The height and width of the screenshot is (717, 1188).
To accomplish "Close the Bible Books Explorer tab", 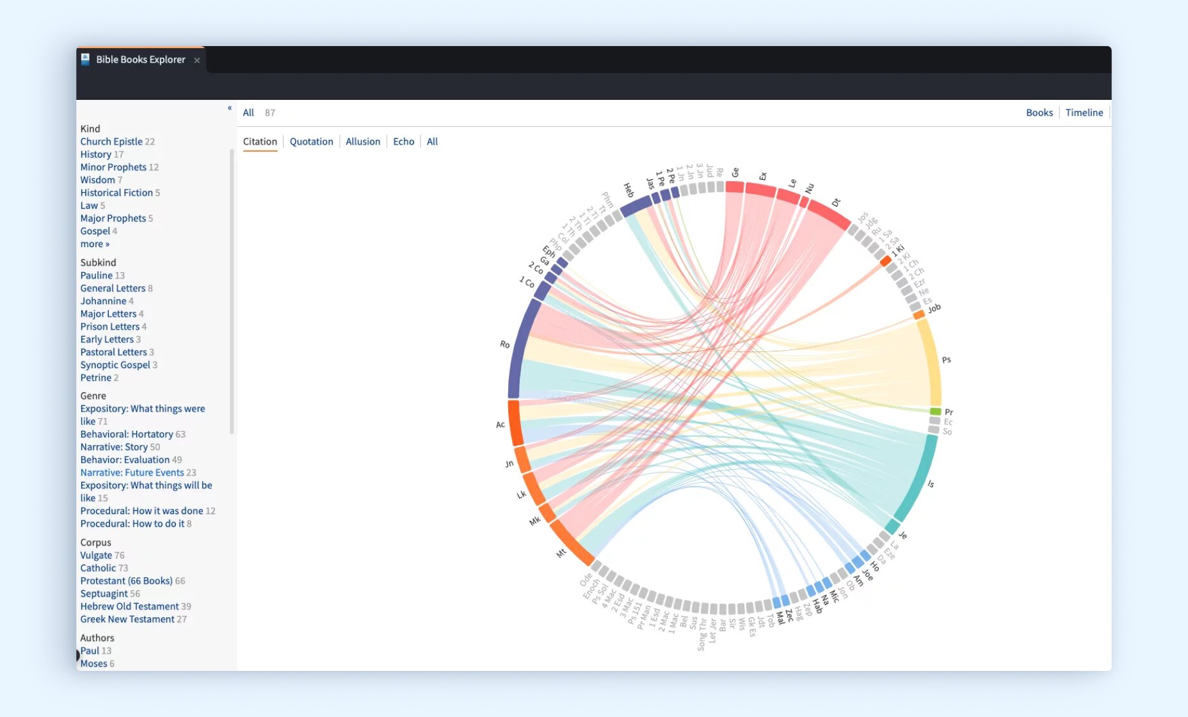I will (x=197, y=60).
